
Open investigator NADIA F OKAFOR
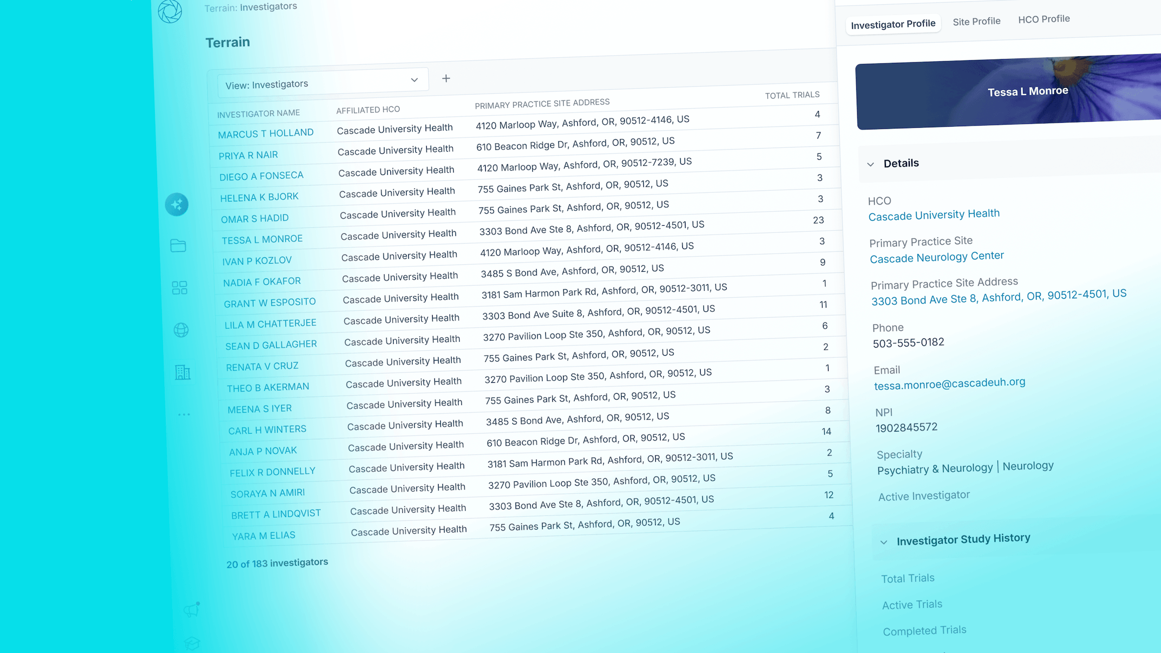pyautogui.click(x=262, y=282)
